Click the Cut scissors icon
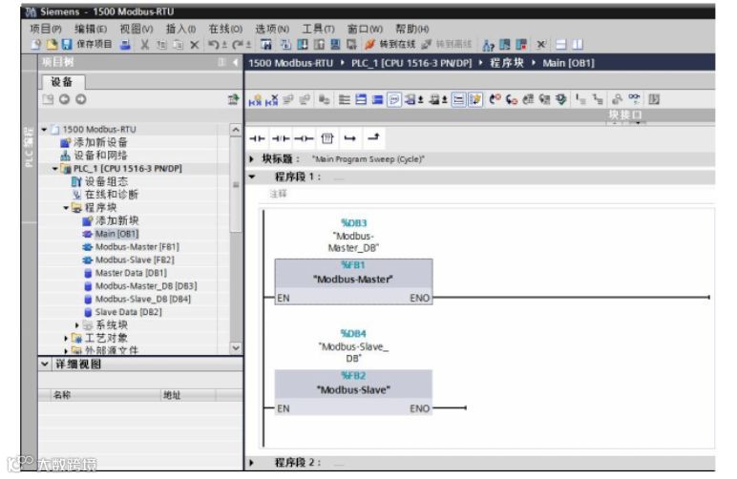737x479 pixels. (145, 45)
